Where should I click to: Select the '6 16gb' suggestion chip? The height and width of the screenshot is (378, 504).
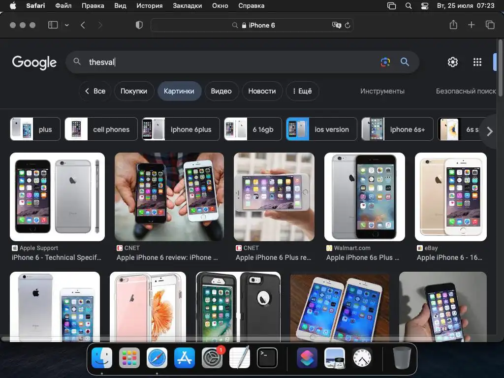point(253,129)
